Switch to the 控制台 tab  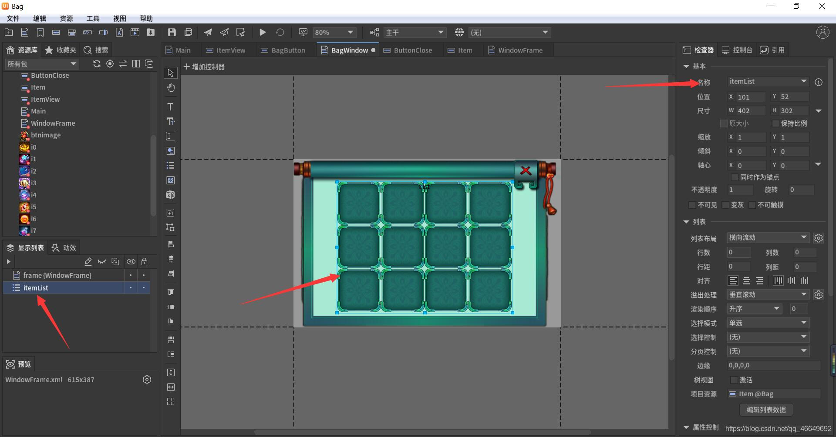(x=737, y=50)
